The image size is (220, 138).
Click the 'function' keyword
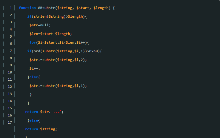27,8
